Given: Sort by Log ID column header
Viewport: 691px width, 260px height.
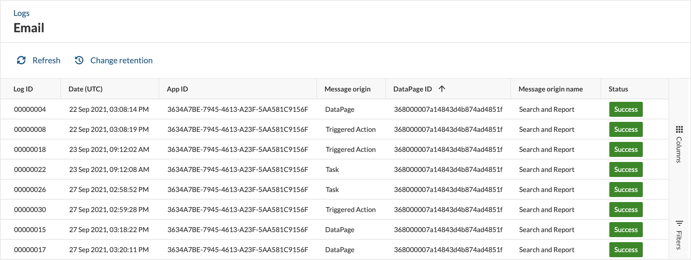Looking at the screenshot, I should [23, 89].
